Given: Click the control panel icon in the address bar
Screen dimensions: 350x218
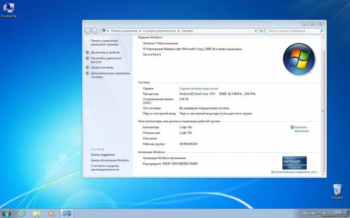Looking at the screenshot, I should coord(104,31).
